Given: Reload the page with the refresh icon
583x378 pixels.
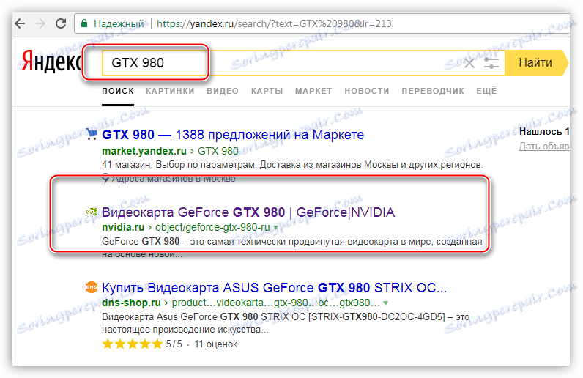Looking at the screenshot, I should tap(61, 23).
